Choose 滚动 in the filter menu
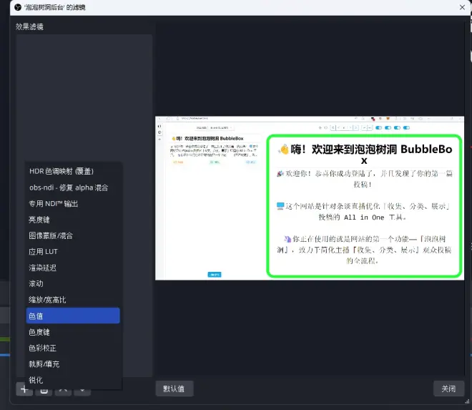 coord(73,283)
